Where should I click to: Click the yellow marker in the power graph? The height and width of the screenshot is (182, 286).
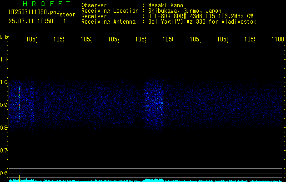coord(19,178)
